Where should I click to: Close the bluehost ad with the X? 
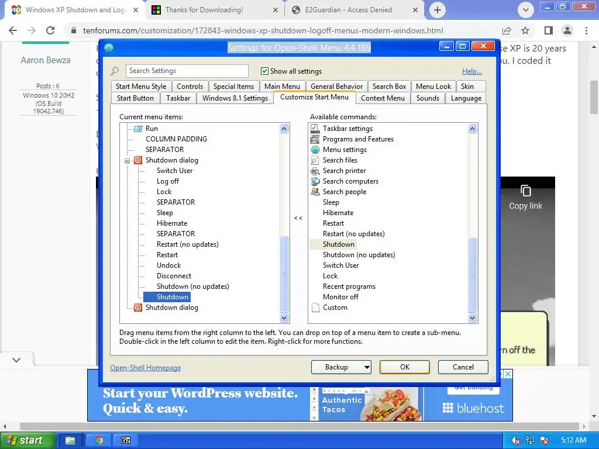(508, 374)
